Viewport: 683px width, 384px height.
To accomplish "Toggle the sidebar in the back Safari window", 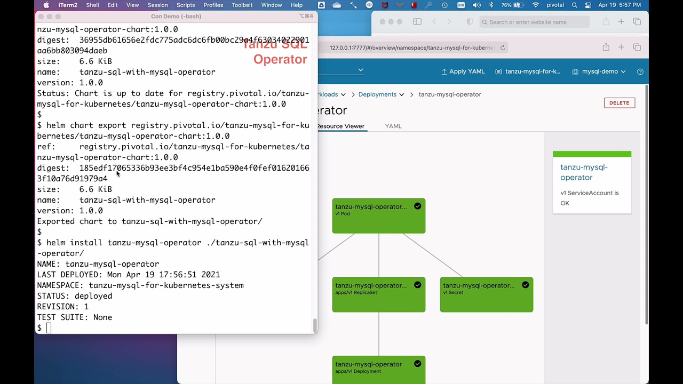I will (x=417, y=22).
